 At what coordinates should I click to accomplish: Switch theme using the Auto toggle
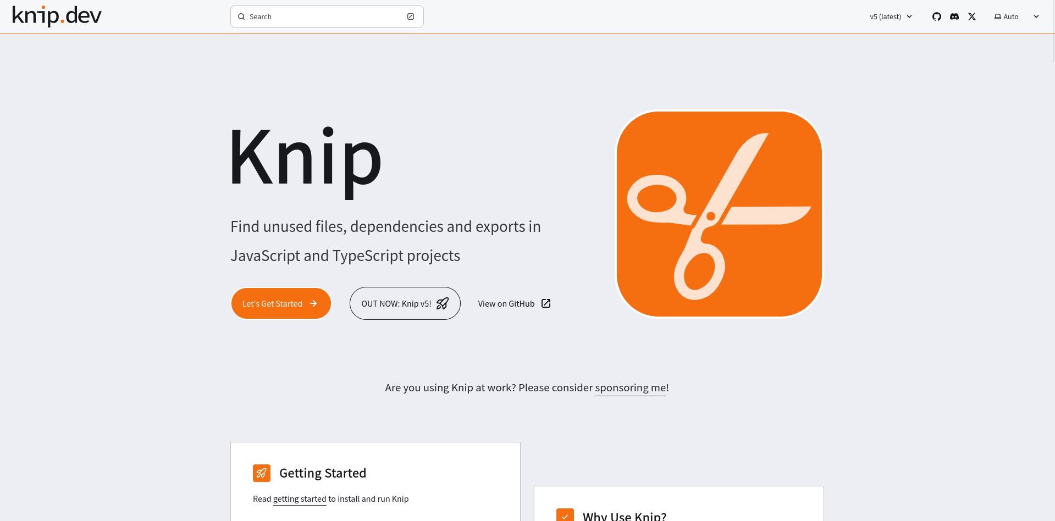coord(1007,16)
